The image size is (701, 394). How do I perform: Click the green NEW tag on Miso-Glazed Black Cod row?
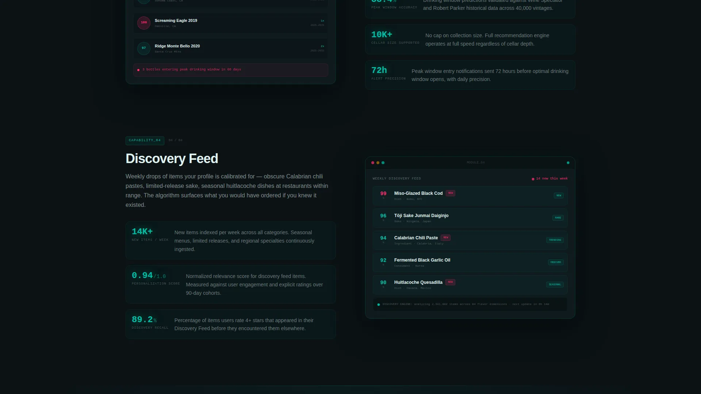559,196
